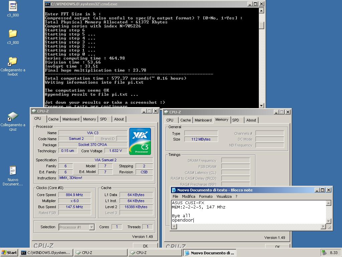The width and height of the screenshot is (342, 257).
Task: Click Notepad horizontal scrollbar left arrow
Action: 174,227
